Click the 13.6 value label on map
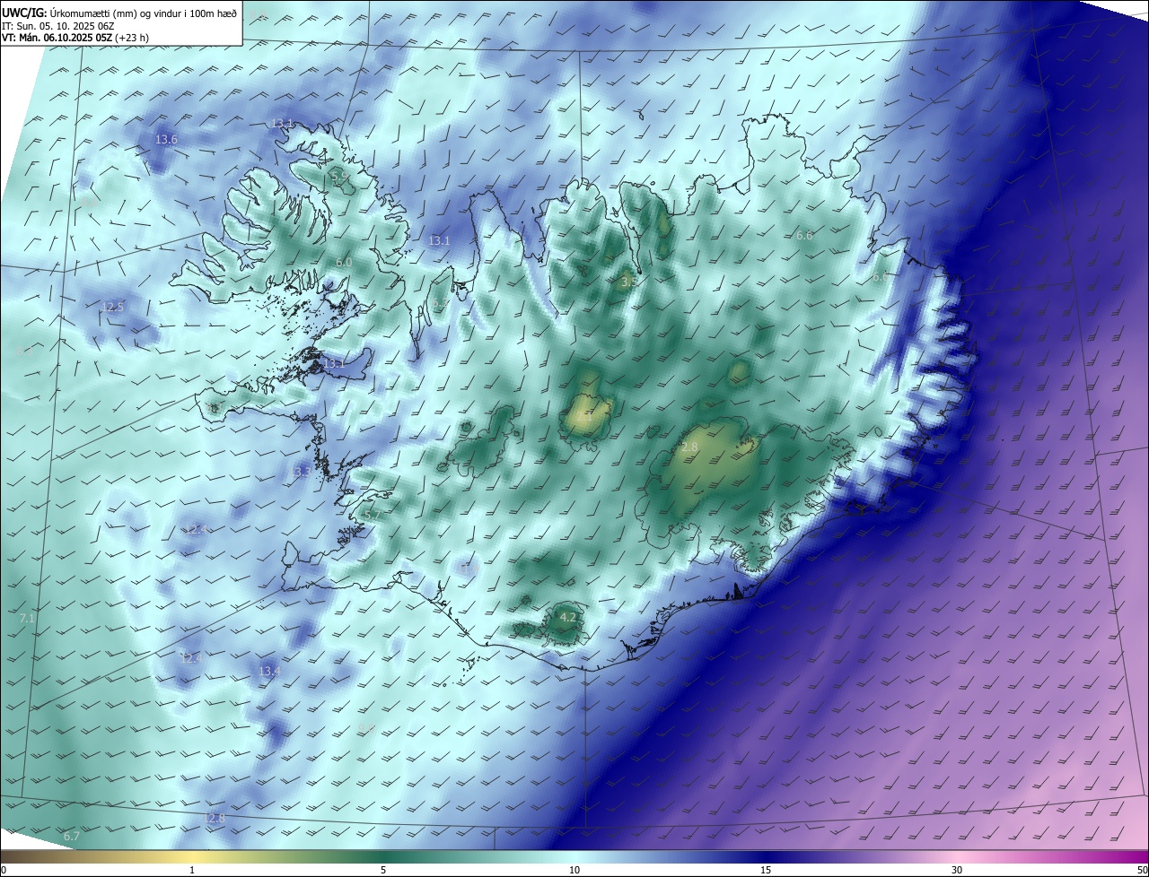The height and width of the screenshot is (877, 1149). (x=166, y=140)
